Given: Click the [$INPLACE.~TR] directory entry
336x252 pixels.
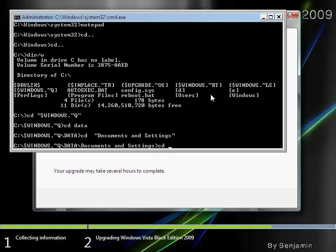Looking at the screenshot, I should click(91, 85).
